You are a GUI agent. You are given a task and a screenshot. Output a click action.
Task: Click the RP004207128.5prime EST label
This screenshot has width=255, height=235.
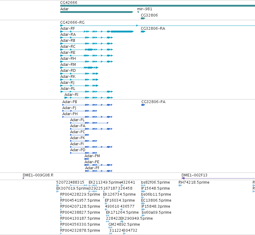pos(80,207)
